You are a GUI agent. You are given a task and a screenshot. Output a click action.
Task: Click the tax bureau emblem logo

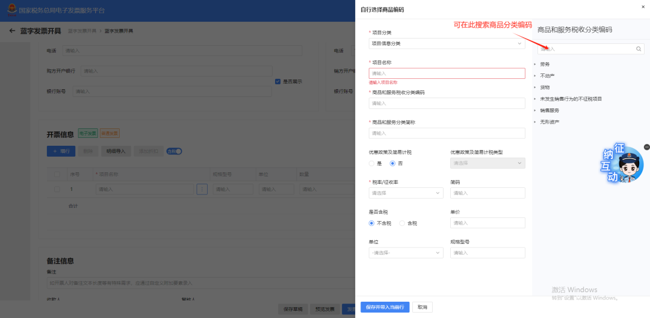point(11,10)
